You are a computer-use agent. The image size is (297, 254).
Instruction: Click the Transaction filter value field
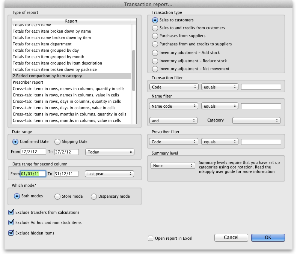coord(261,87)
